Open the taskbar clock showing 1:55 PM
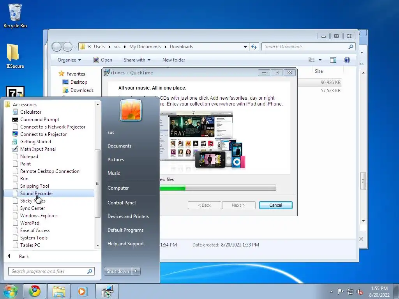Image resolution: width=399 pixels, height=299 pixels. pyautogui.click(x=379, y=292)
